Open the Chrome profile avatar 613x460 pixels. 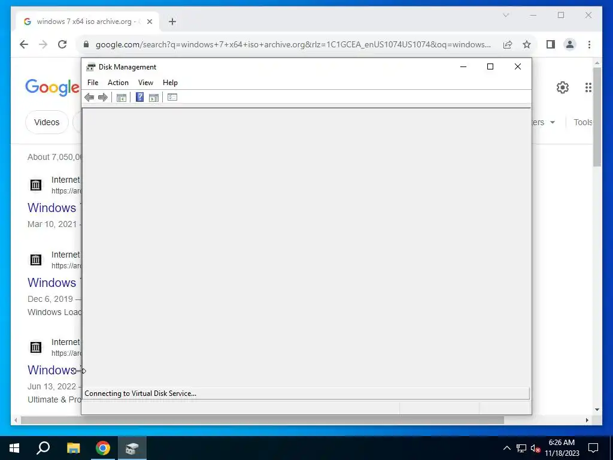point(570,44)
